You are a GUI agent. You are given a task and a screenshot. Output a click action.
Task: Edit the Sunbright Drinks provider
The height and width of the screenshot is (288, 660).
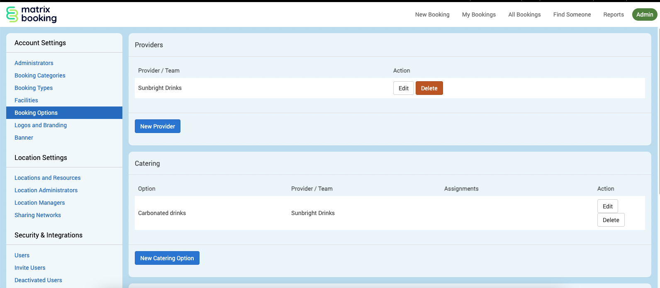(403, 88)
